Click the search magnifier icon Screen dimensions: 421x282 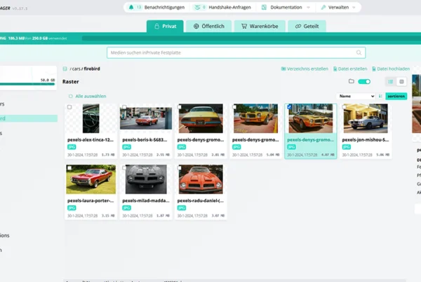[359, 52]
